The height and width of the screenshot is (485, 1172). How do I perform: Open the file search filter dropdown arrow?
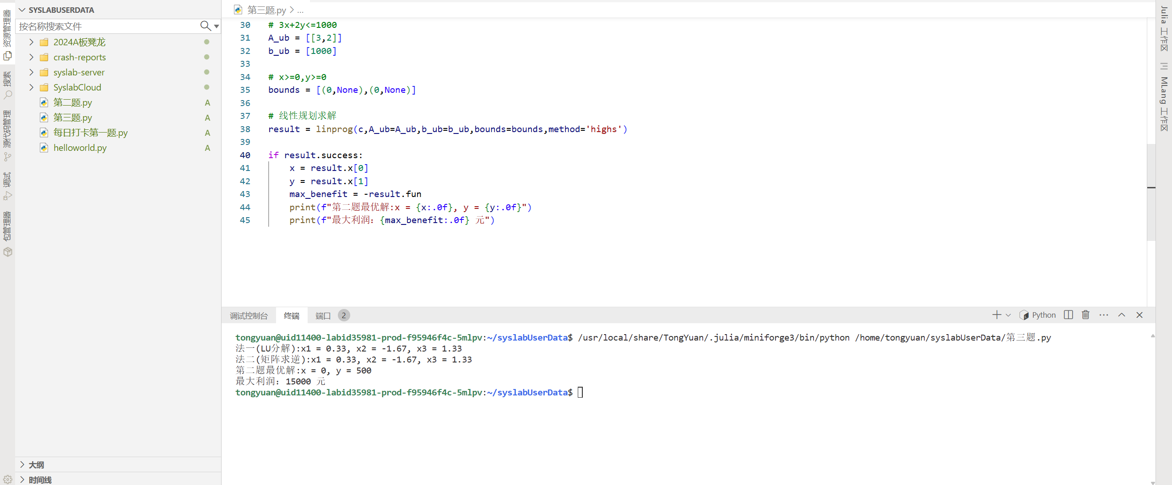click(x=217, y=27)
